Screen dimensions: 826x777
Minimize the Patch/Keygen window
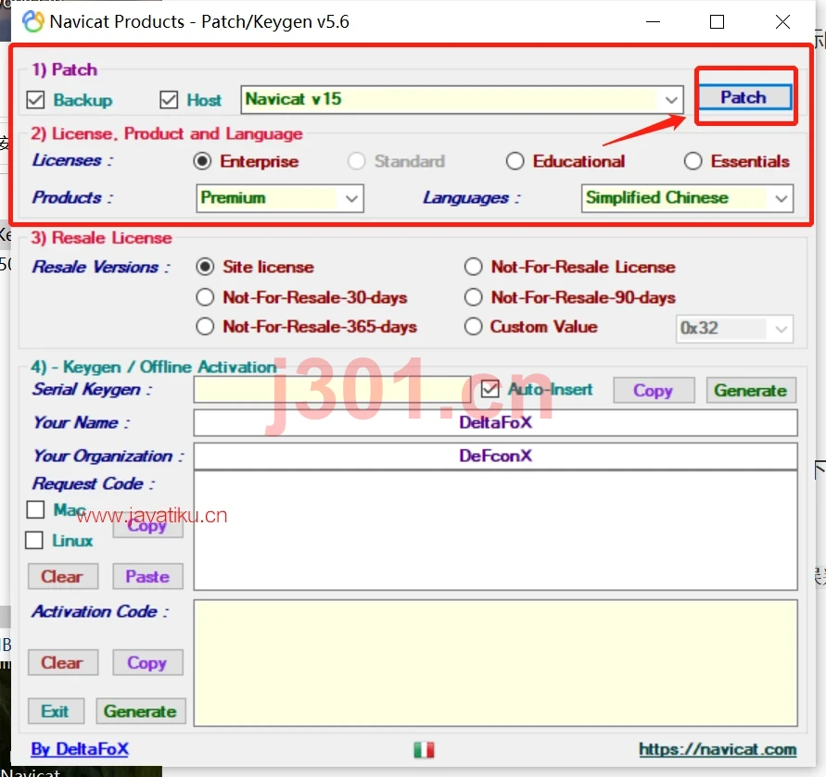[x=654, y=21]
